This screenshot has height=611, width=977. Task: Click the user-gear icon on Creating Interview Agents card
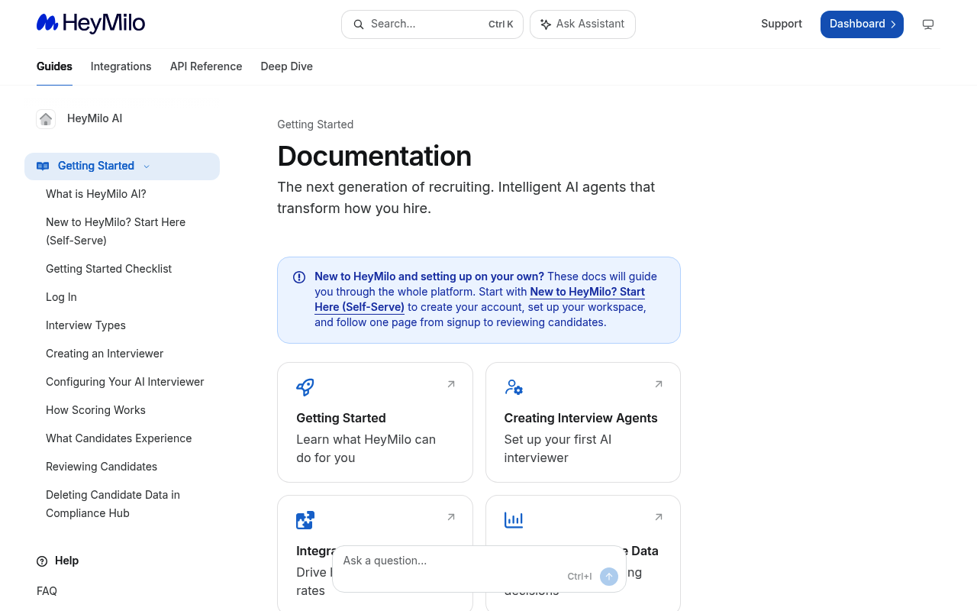(x=514, y=387)
